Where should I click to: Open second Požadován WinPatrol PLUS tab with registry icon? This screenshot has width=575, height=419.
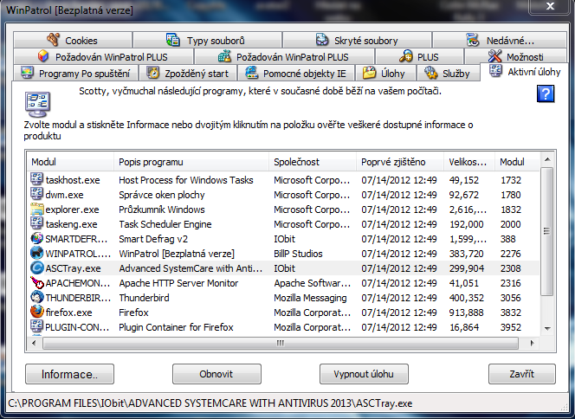click(284, 56)
